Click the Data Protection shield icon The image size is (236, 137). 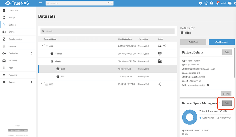click(4, 39)
